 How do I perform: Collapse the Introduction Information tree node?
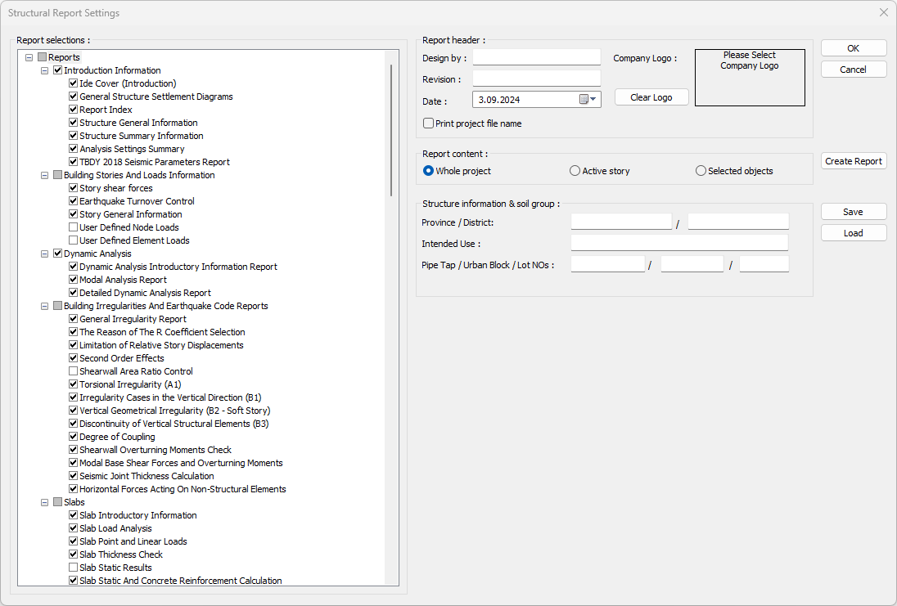45,70
